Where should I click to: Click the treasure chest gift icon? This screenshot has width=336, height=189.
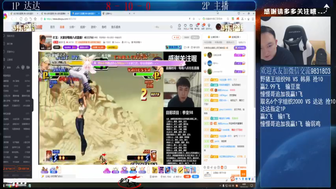point(133,171)
